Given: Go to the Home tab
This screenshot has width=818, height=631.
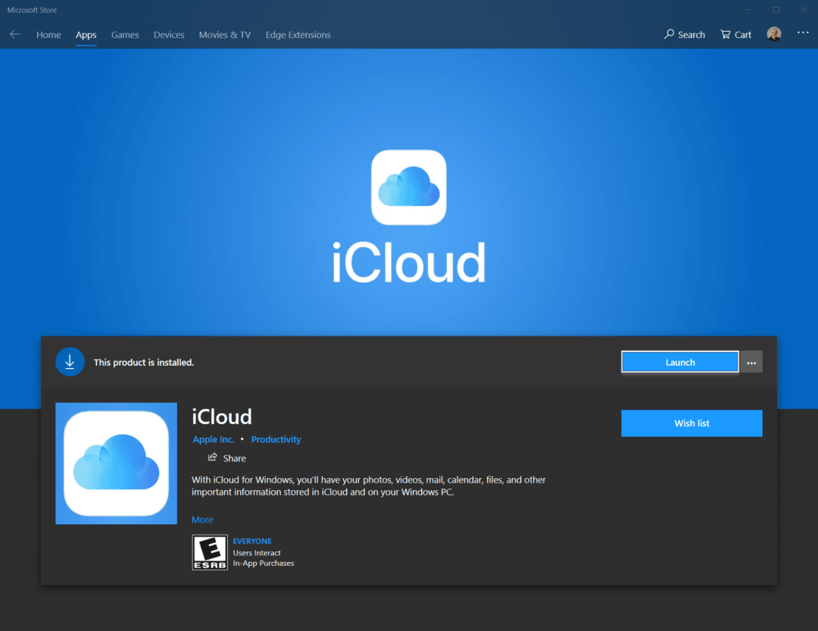Looking at the screenshot, I should click(x=48, y=35).
